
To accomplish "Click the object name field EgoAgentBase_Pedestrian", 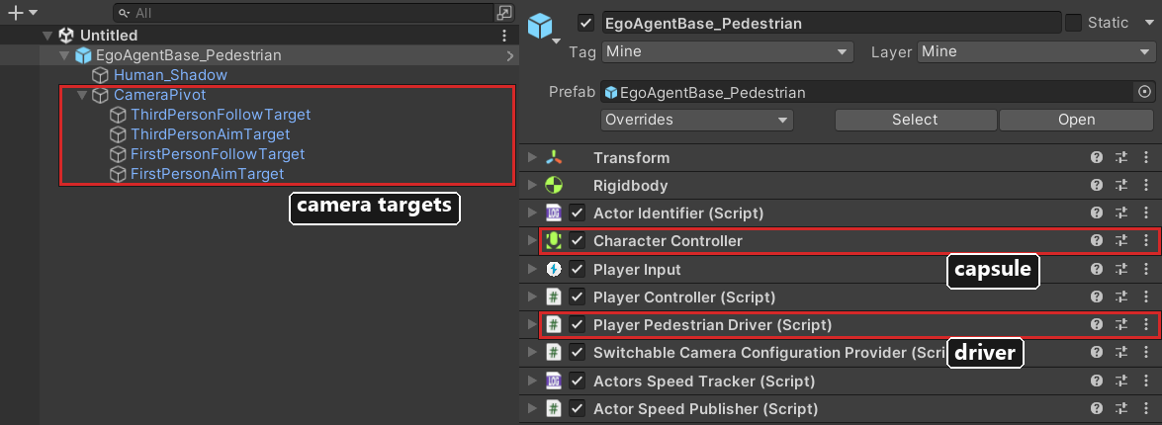I will point(830,23).
